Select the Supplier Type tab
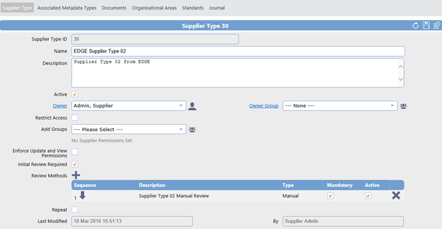 [x=17, y=8]
